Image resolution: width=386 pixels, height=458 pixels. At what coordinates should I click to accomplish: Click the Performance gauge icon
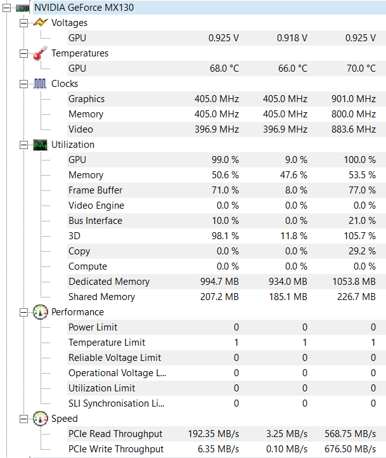40,312
